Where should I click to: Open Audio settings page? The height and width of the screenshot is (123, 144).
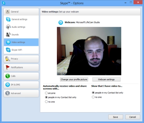pyautogui.click(x=21, y=27)
